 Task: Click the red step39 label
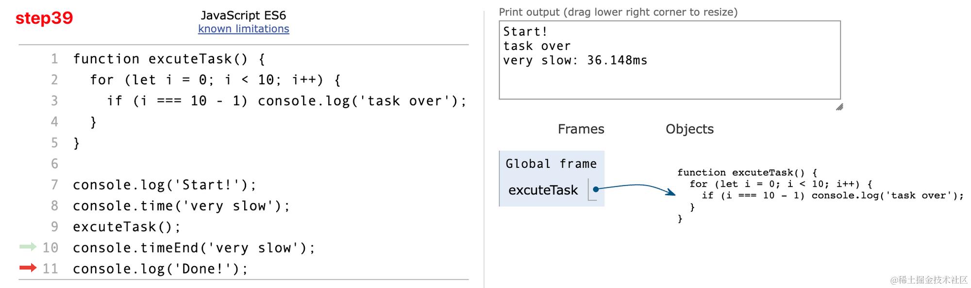coord(44,18)
